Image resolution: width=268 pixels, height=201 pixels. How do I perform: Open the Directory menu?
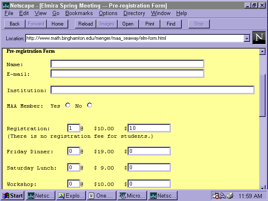[134, 13]
